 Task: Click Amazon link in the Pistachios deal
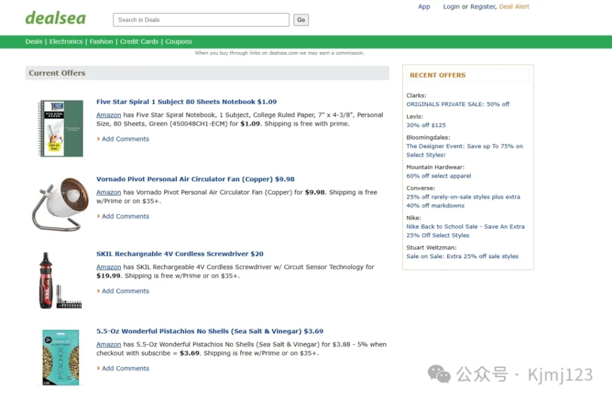coord(109,345)
